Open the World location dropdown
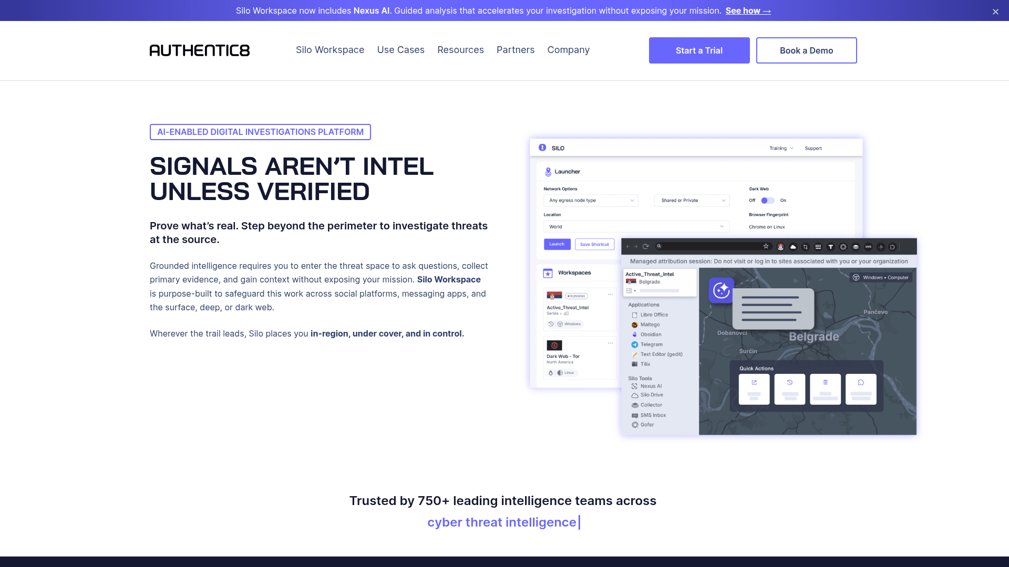This screenshot has width=1009, height=567. (636, 226)
